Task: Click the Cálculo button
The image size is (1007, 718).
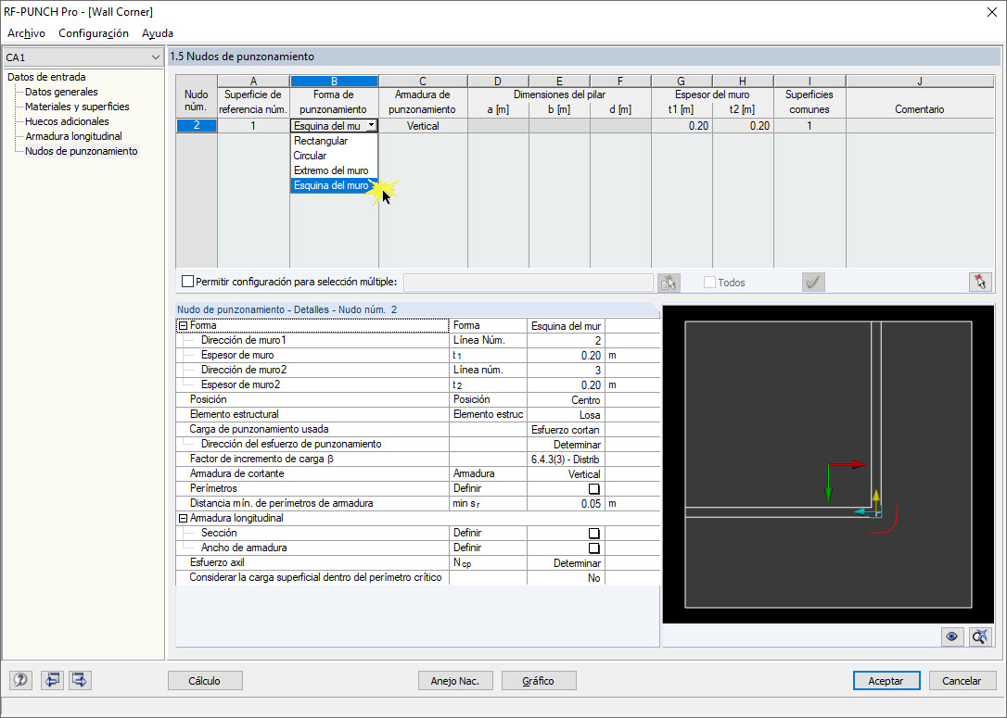Action: 205,681
